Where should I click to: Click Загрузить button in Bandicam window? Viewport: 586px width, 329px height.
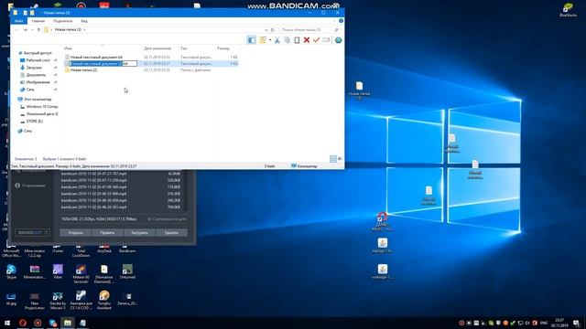(x=139, y=233)
